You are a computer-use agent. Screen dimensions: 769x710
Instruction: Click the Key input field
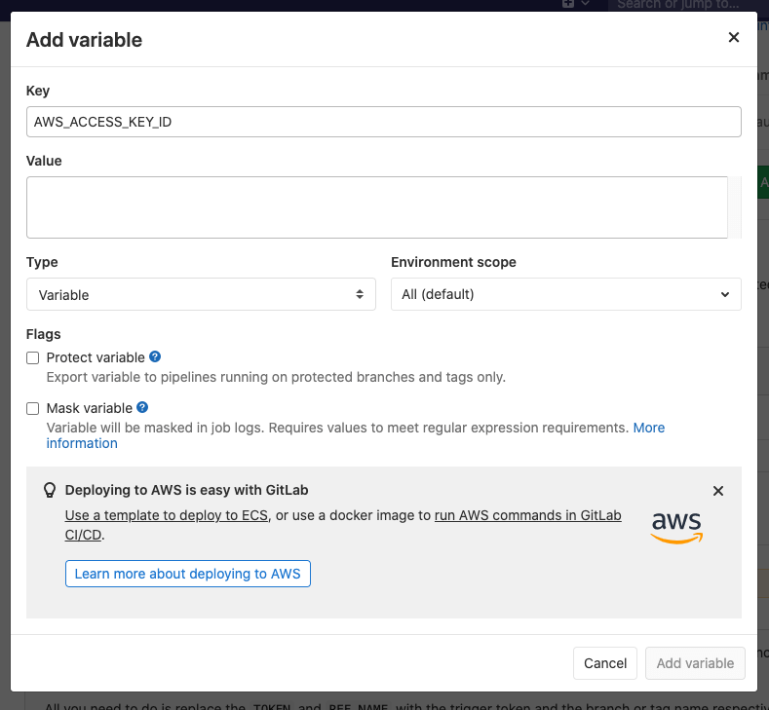(383, 122)
